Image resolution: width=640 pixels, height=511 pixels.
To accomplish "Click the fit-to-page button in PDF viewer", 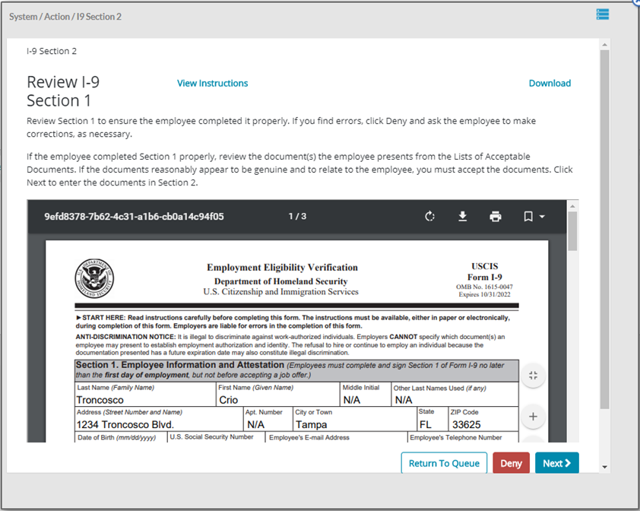I will (533, 376).
